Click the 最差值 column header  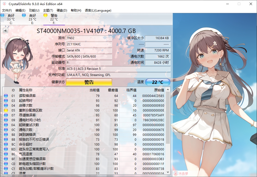tap(113, 90)
